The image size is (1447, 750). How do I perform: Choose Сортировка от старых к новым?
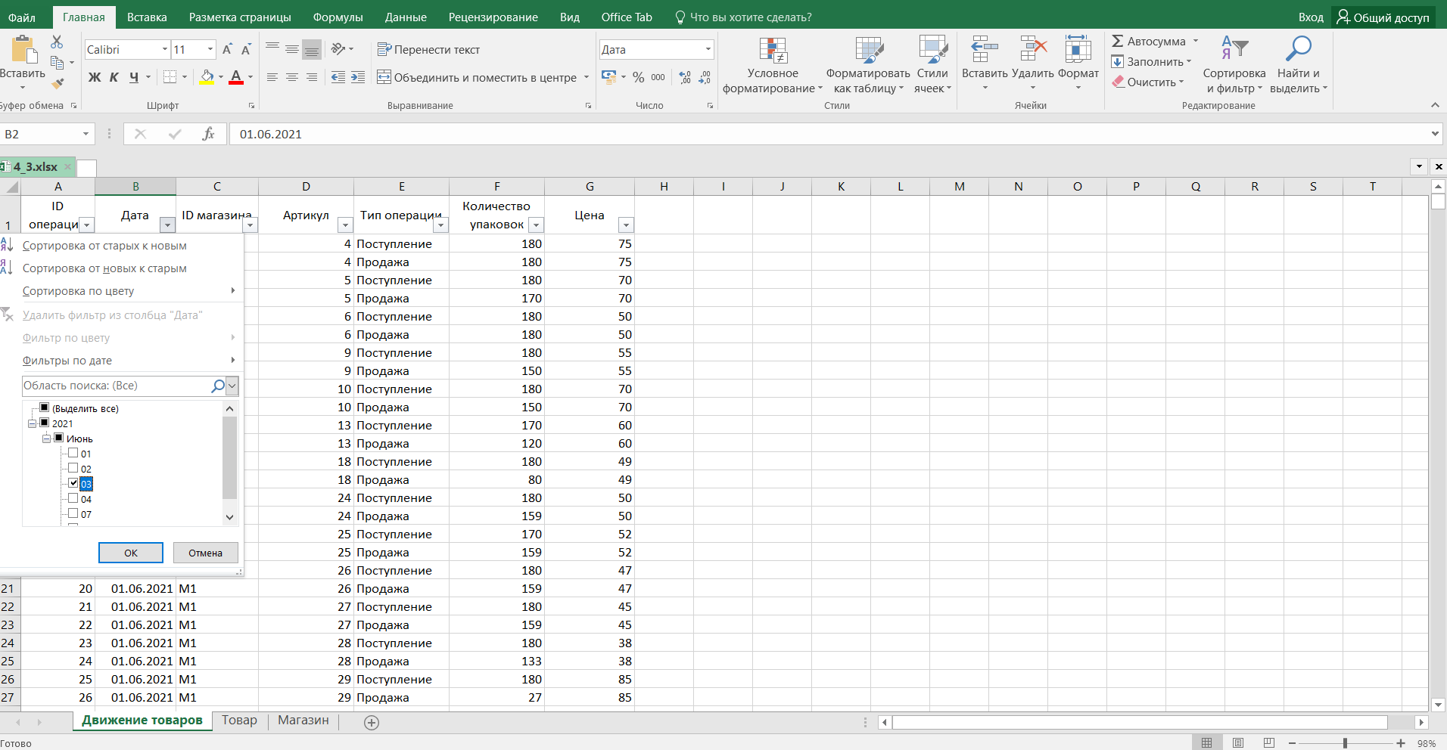(x=104, y=246)
